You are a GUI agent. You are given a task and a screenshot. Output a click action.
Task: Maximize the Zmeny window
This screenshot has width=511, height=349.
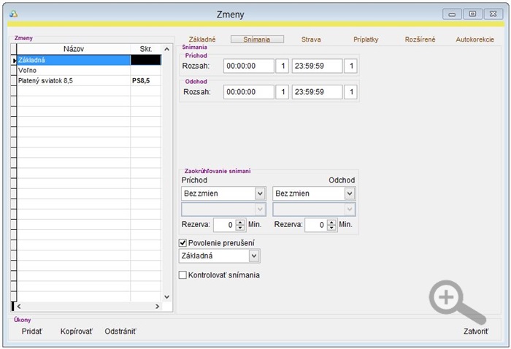coord(472,14)
